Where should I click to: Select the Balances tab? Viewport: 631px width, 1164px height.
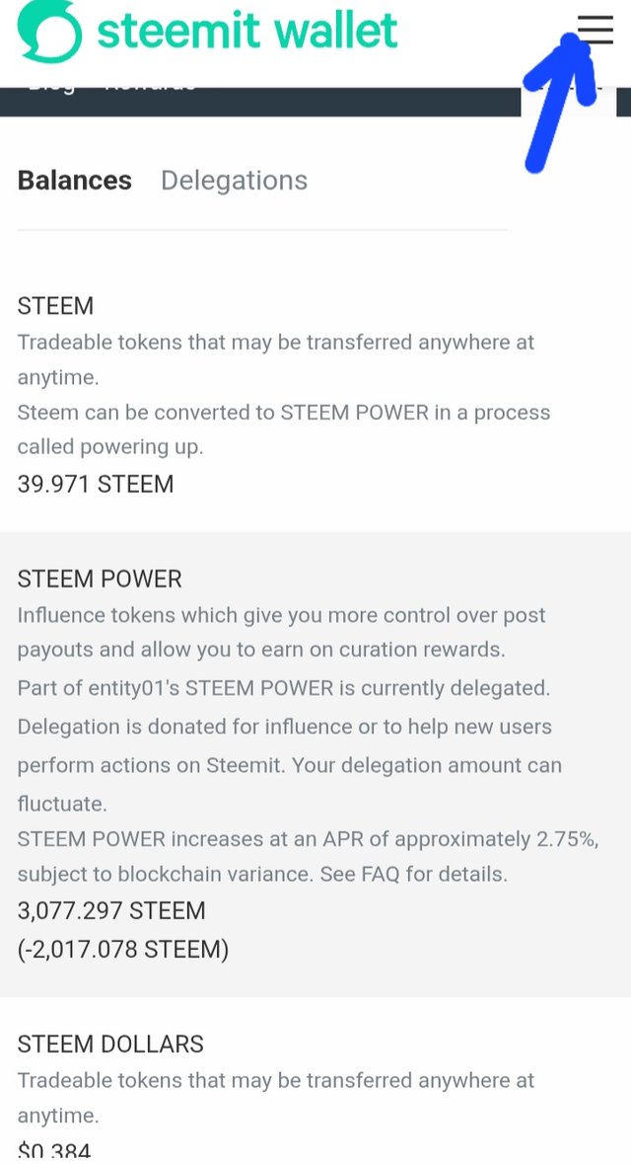75,181
